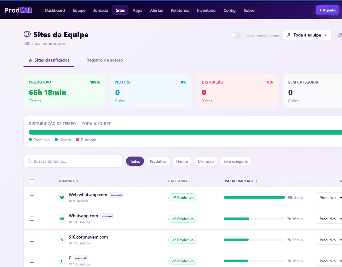
Task: Check the Web.whatsapp.com row checkbox
Action: click(x=32, y=197)
